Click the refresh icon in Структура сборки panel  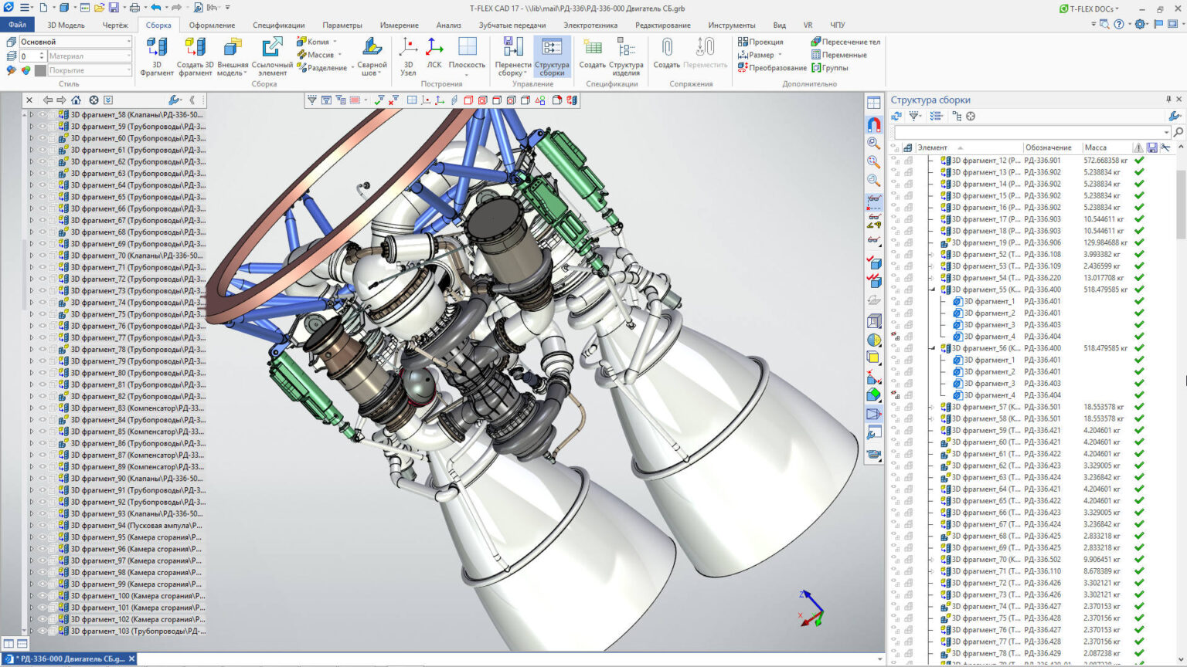pos(896,116)
